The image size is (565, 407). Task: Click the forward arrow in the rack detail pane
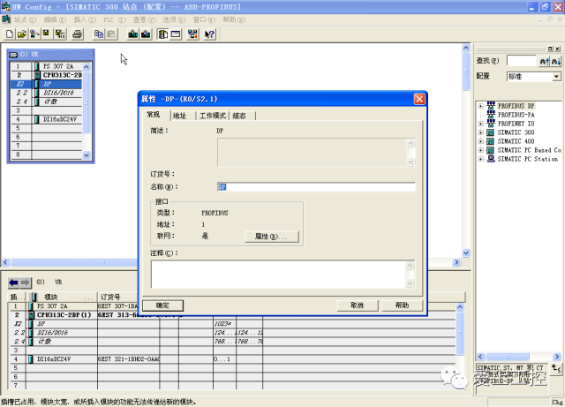tap(26, 283)
